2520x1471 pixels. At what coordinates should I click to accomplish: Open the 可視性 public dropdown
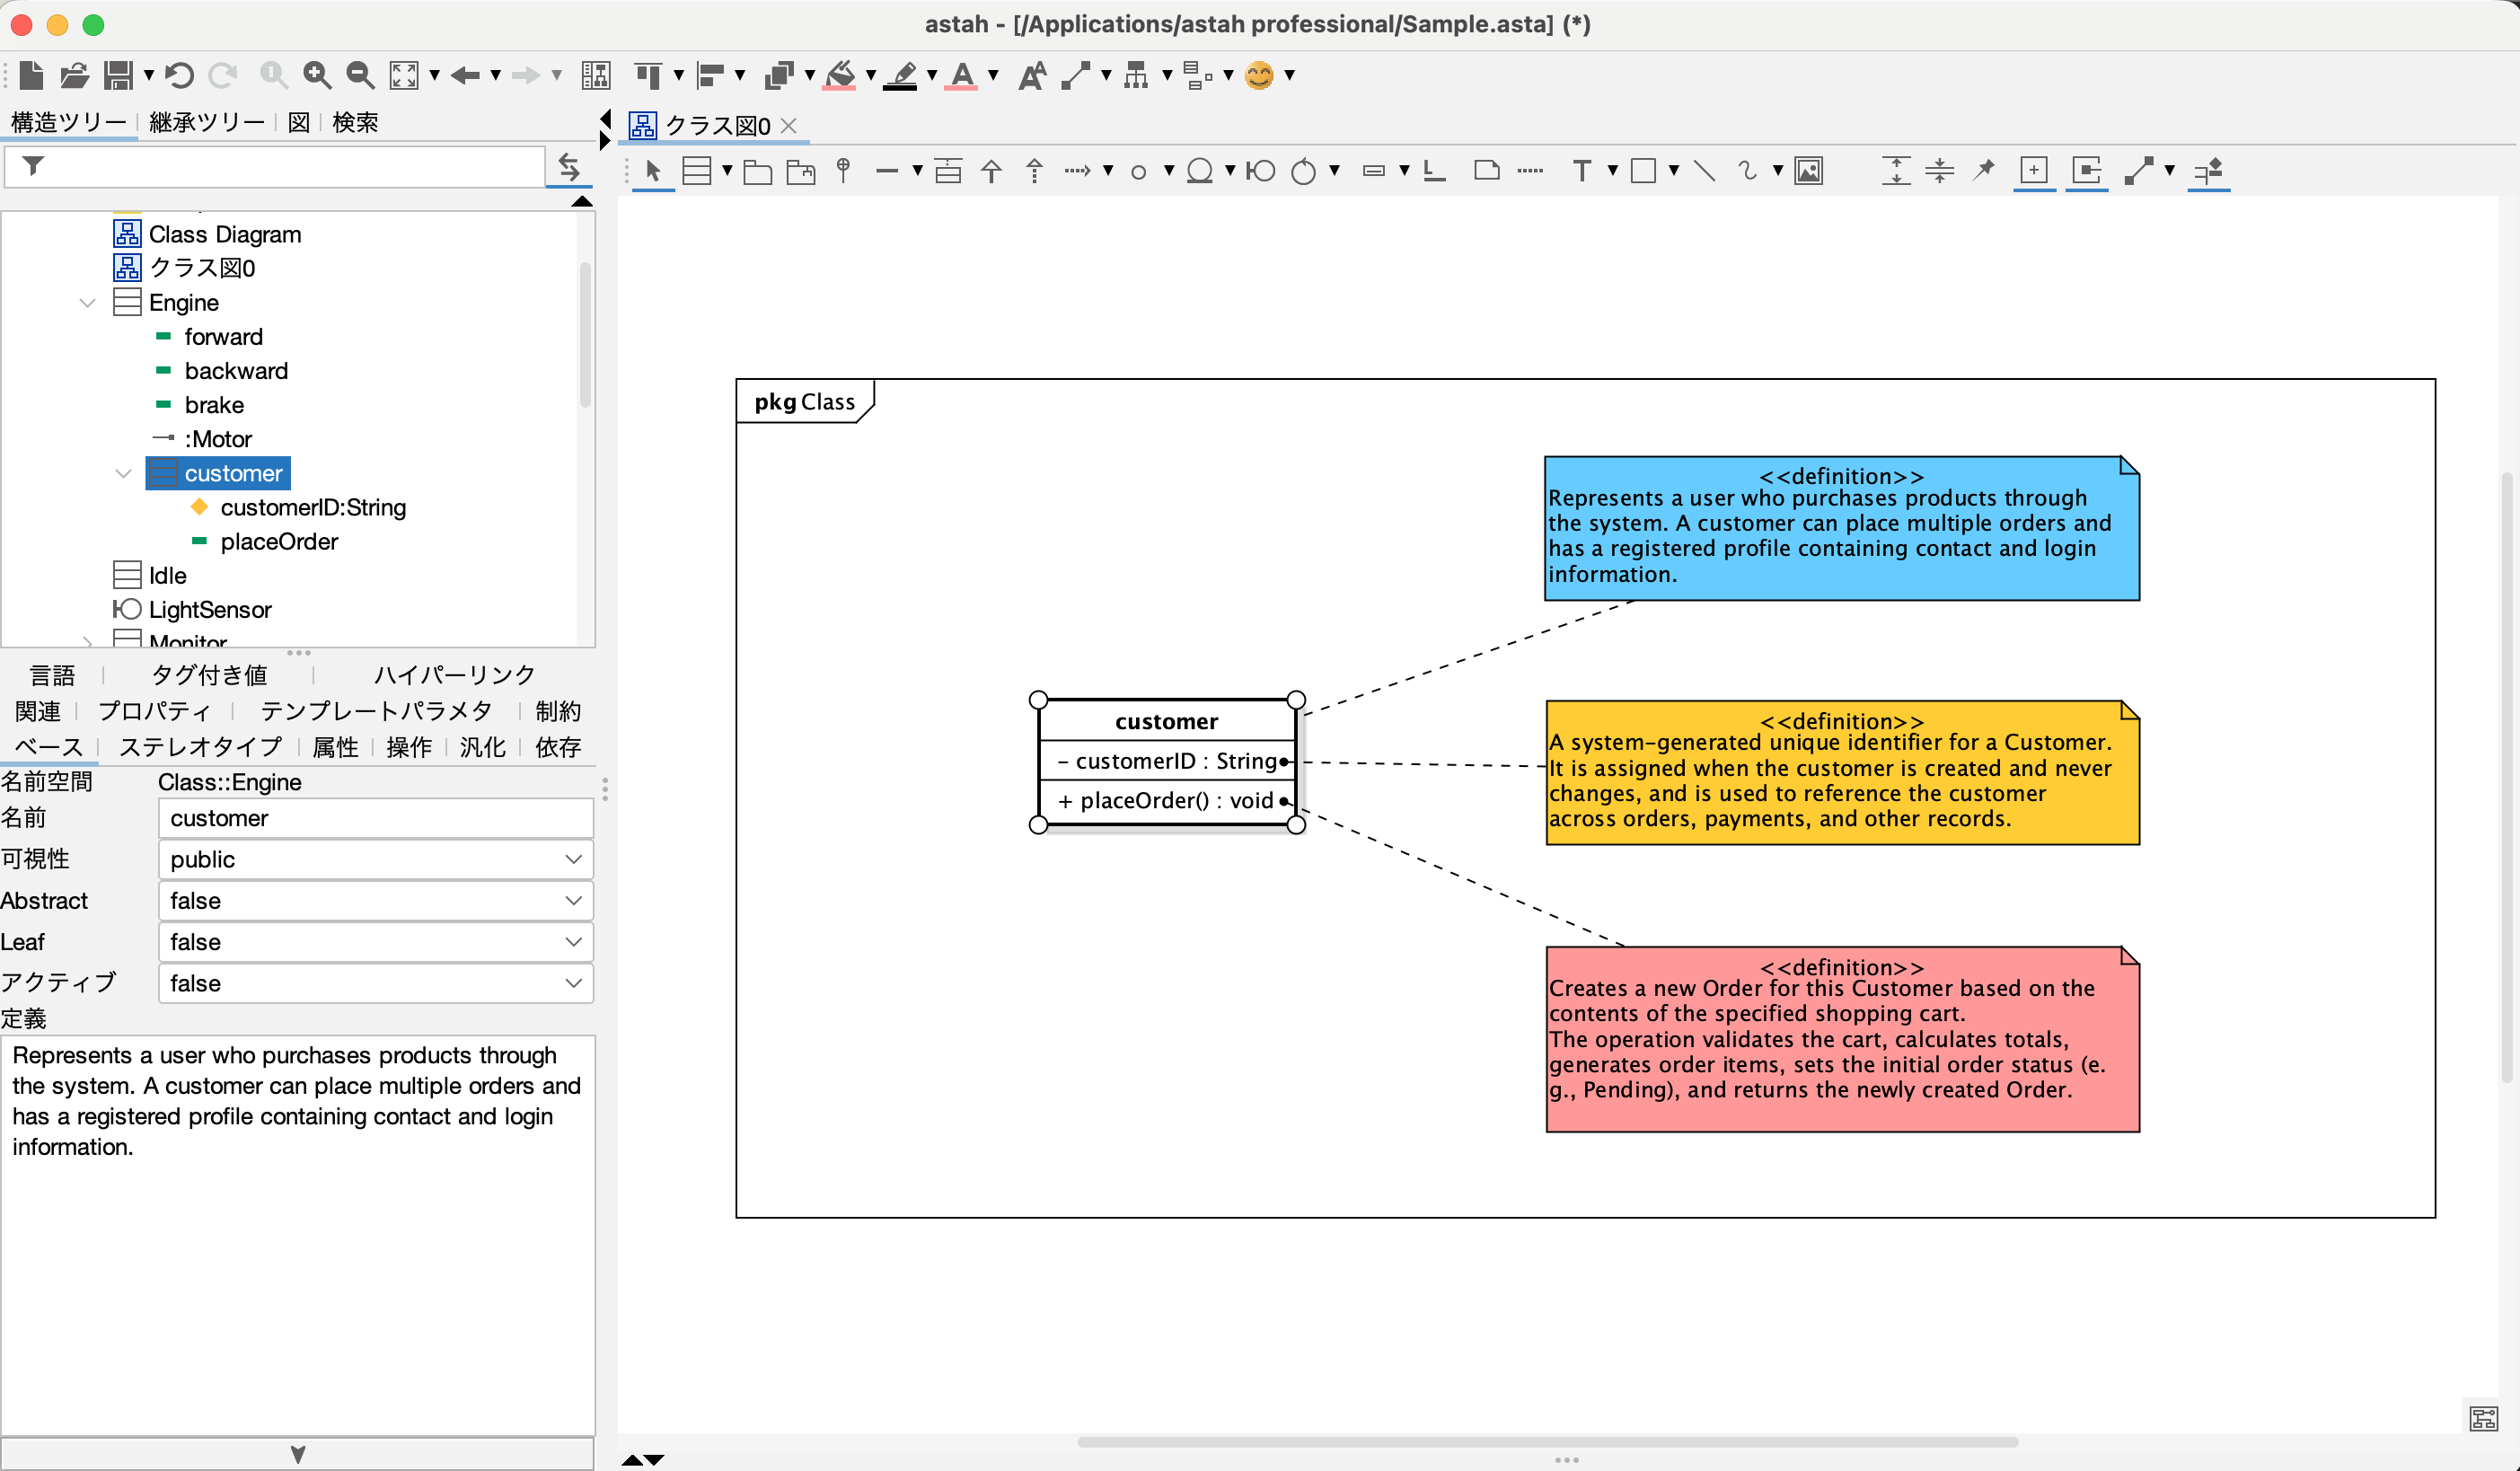(375, 859)
